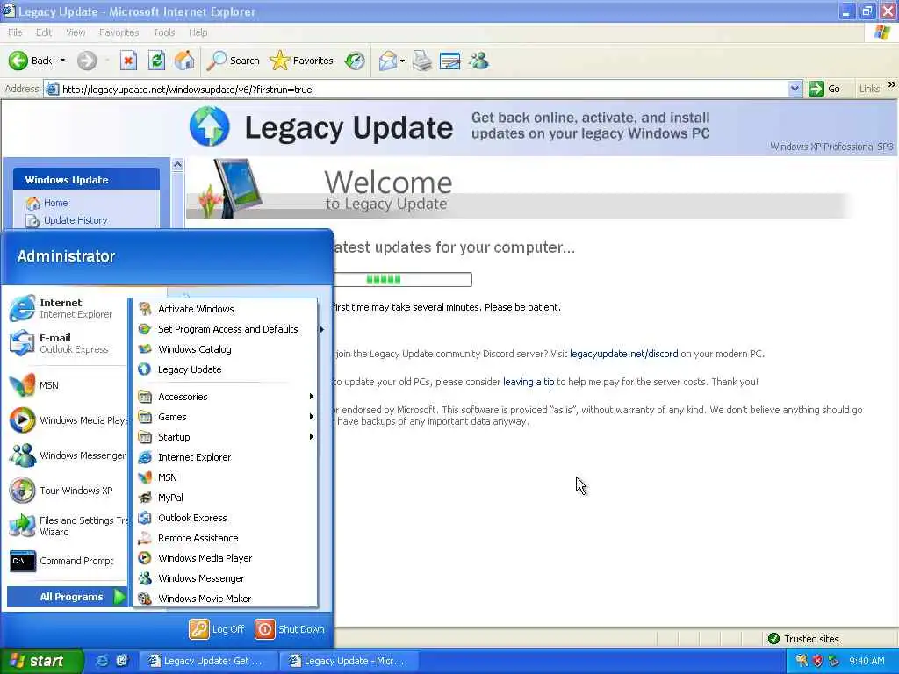The height and width of the screenshot is (674, 899).
Task: Click the Back arrow icon in the toolbar
Action: pos(18,61)
